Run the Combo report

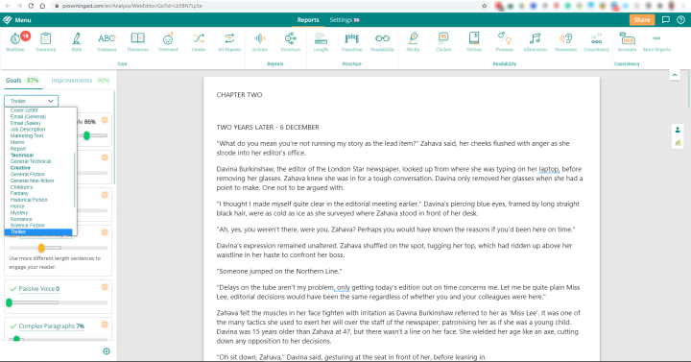[x=199, y=42]
